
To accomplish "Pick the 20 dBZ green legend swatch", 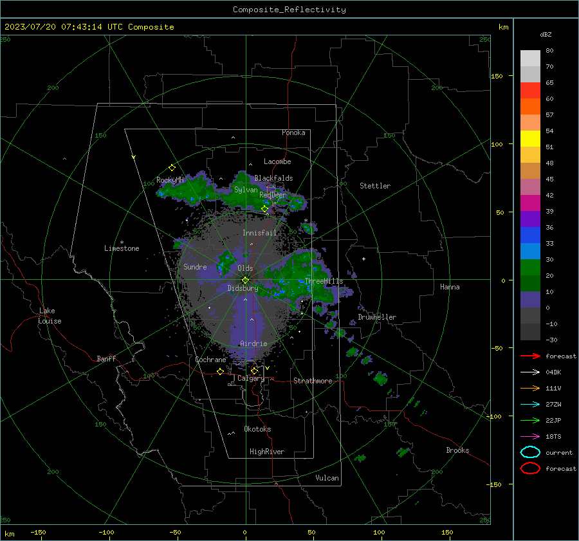I will click(x=530, y=268).
